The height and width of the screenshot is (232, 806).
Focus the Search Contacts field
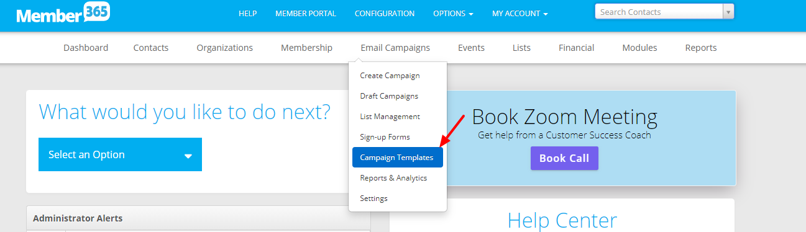coord(659,12)
